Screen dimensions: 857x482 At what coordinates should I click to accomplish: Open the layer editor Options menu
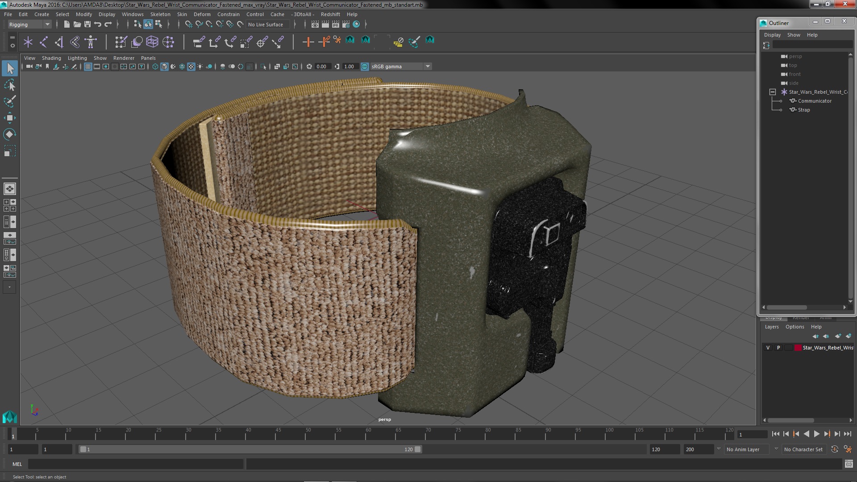pyautogui.click(x=795, y=327)
